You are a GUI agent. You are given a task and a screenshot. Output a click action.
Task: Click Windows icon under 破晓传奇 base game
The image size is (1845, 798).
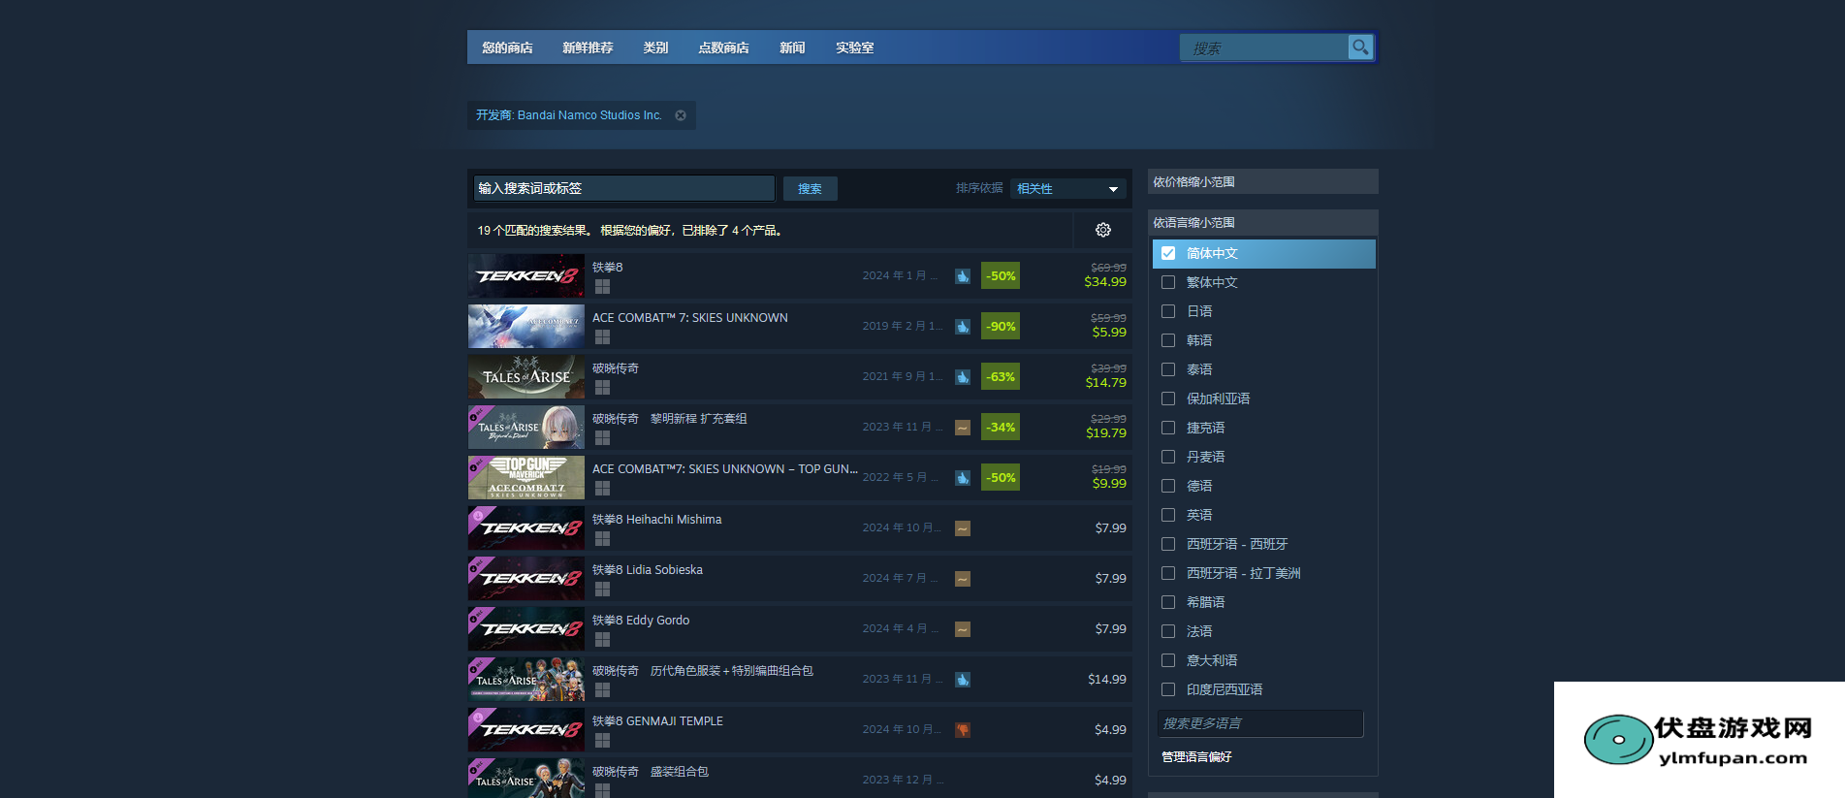coord(602,387)
